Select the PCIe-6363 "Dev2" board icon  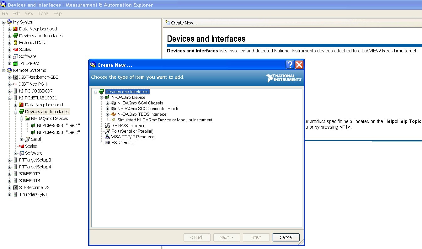point(33,132)
